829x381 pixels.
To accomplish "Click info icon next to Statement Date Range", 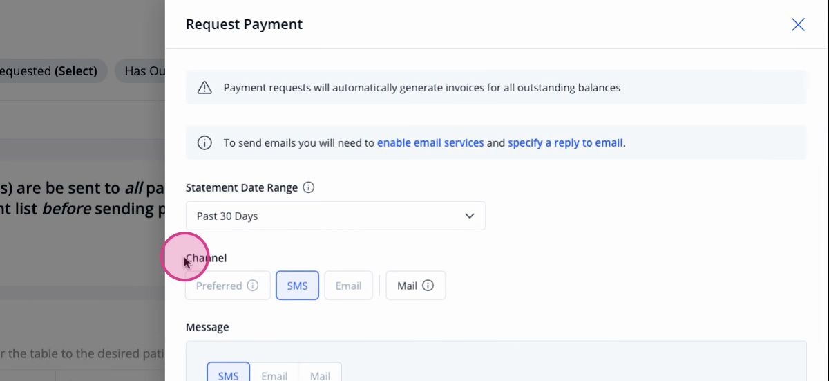I will (309, 187).
